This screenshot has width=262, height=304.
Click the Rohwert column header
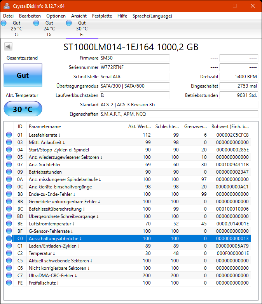click(x=230, y=127)
